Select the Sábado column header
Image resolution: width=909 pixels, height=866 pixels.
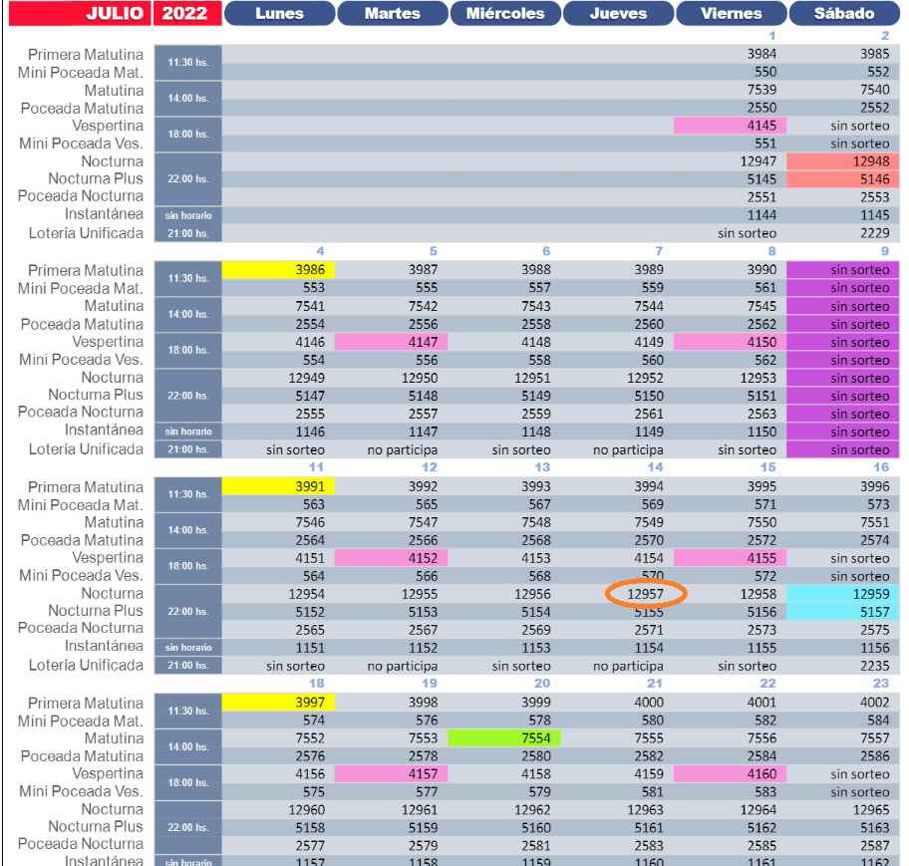click(x=843, y=13)
